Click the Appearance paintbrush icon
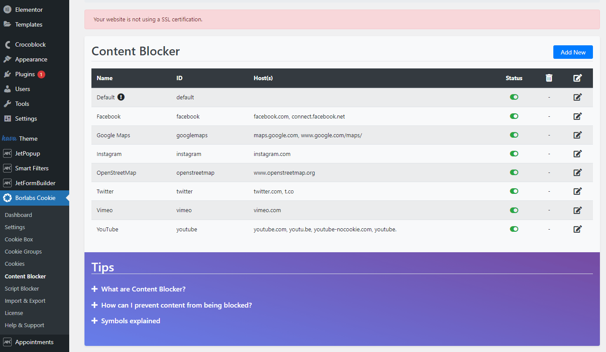The height and width of the screenshot is (352, 606). tap(7, 59)
